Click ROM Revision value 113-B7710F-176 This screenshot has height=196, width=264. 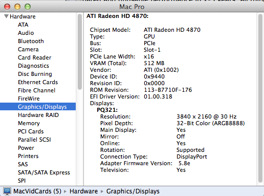pos(168,90)
